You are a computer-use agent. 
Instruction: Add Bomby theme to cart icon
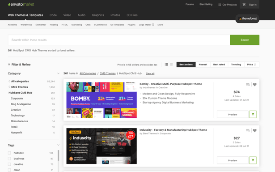point(253,114)
